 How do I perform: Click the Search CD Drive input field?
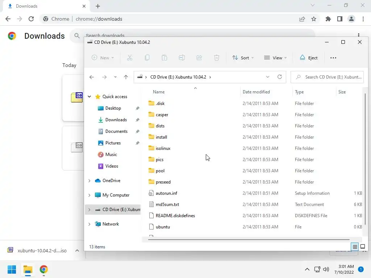click(327, 77)
